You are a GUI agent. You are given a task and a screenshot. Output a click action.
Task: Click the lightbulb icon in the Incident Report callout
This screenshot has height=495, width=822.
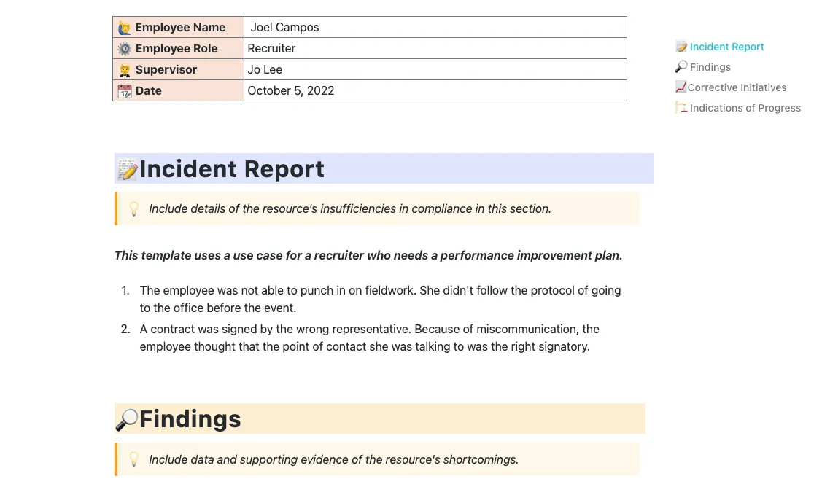[x=133, y=209]
